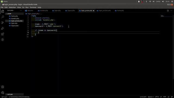Click login_proses.php in the breadcrumb
Image resolution: width=174 pixels, height=98 pixels.
click(x=33, y=14)
